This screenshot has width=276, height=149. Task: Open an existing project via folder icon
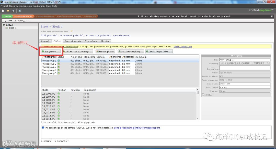point(8,11)
